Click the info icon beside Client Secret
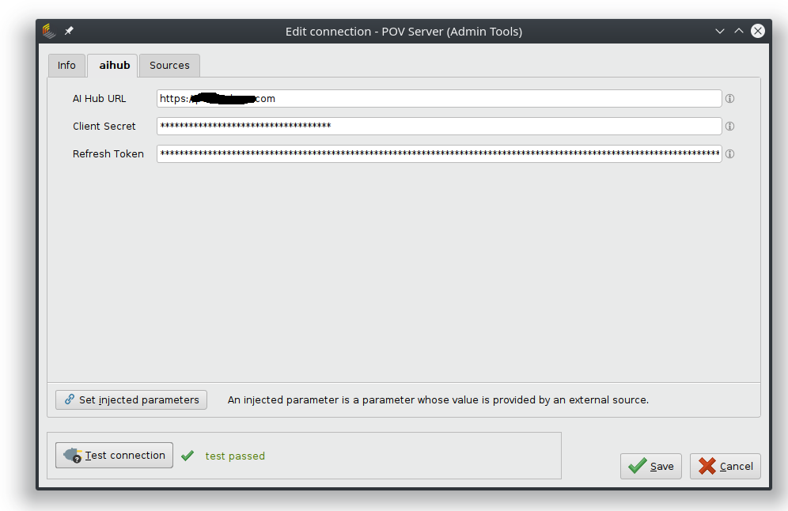788x511 pixels. click(729, 126)
